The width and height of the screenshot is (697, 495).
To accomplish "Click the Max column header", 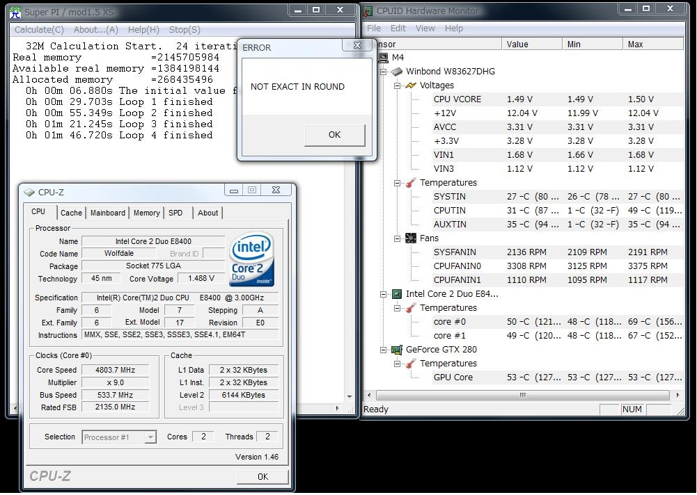I will coord(652,44).
